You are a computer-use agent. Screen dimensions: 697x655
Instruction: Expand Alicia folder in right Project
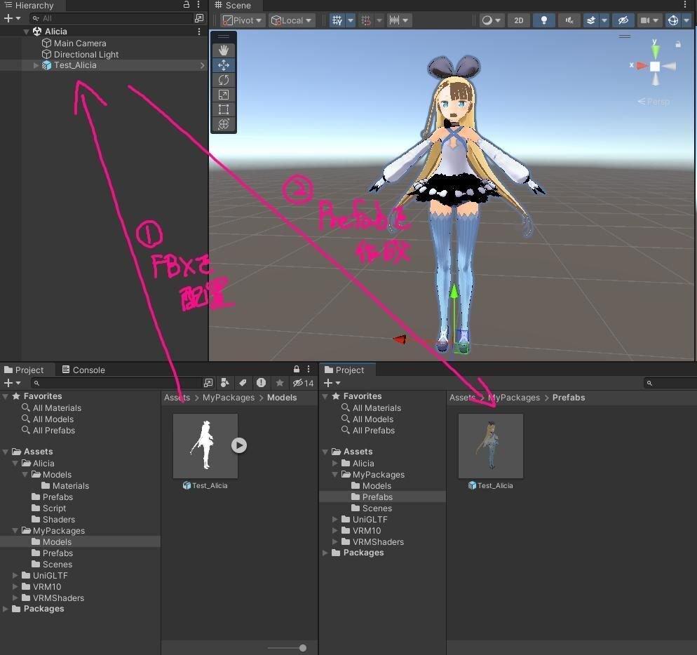click(335, 464)
